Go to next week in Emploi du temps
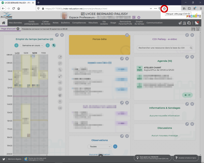The image size is (204, 163). [x=47, y=46]
